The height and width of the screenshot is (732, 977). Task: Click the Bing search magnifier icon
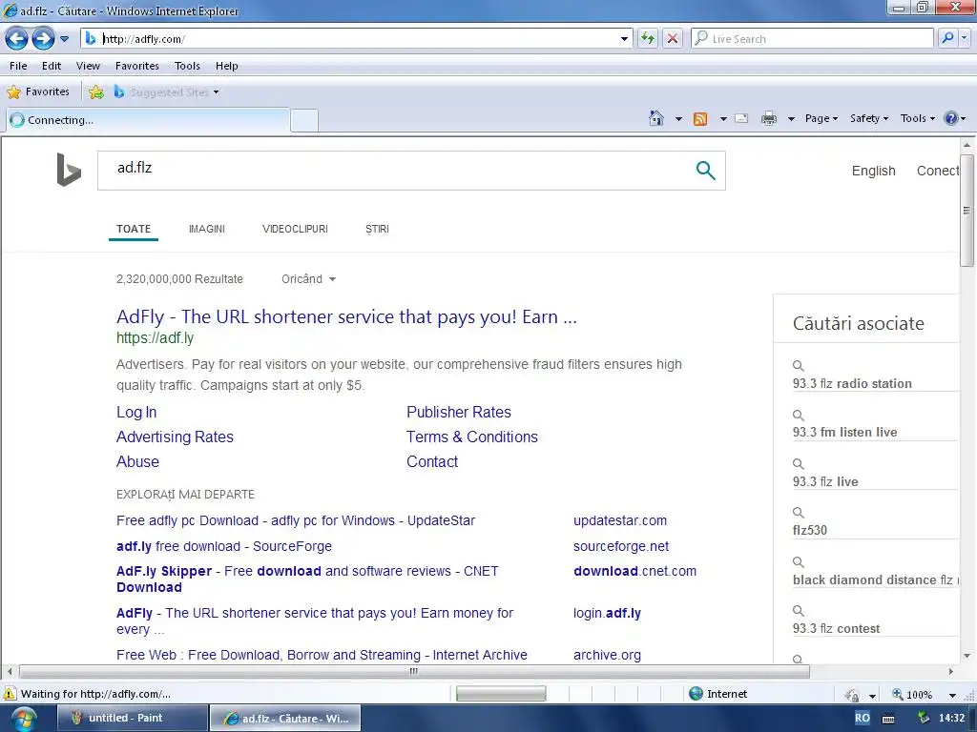[705, 170]
